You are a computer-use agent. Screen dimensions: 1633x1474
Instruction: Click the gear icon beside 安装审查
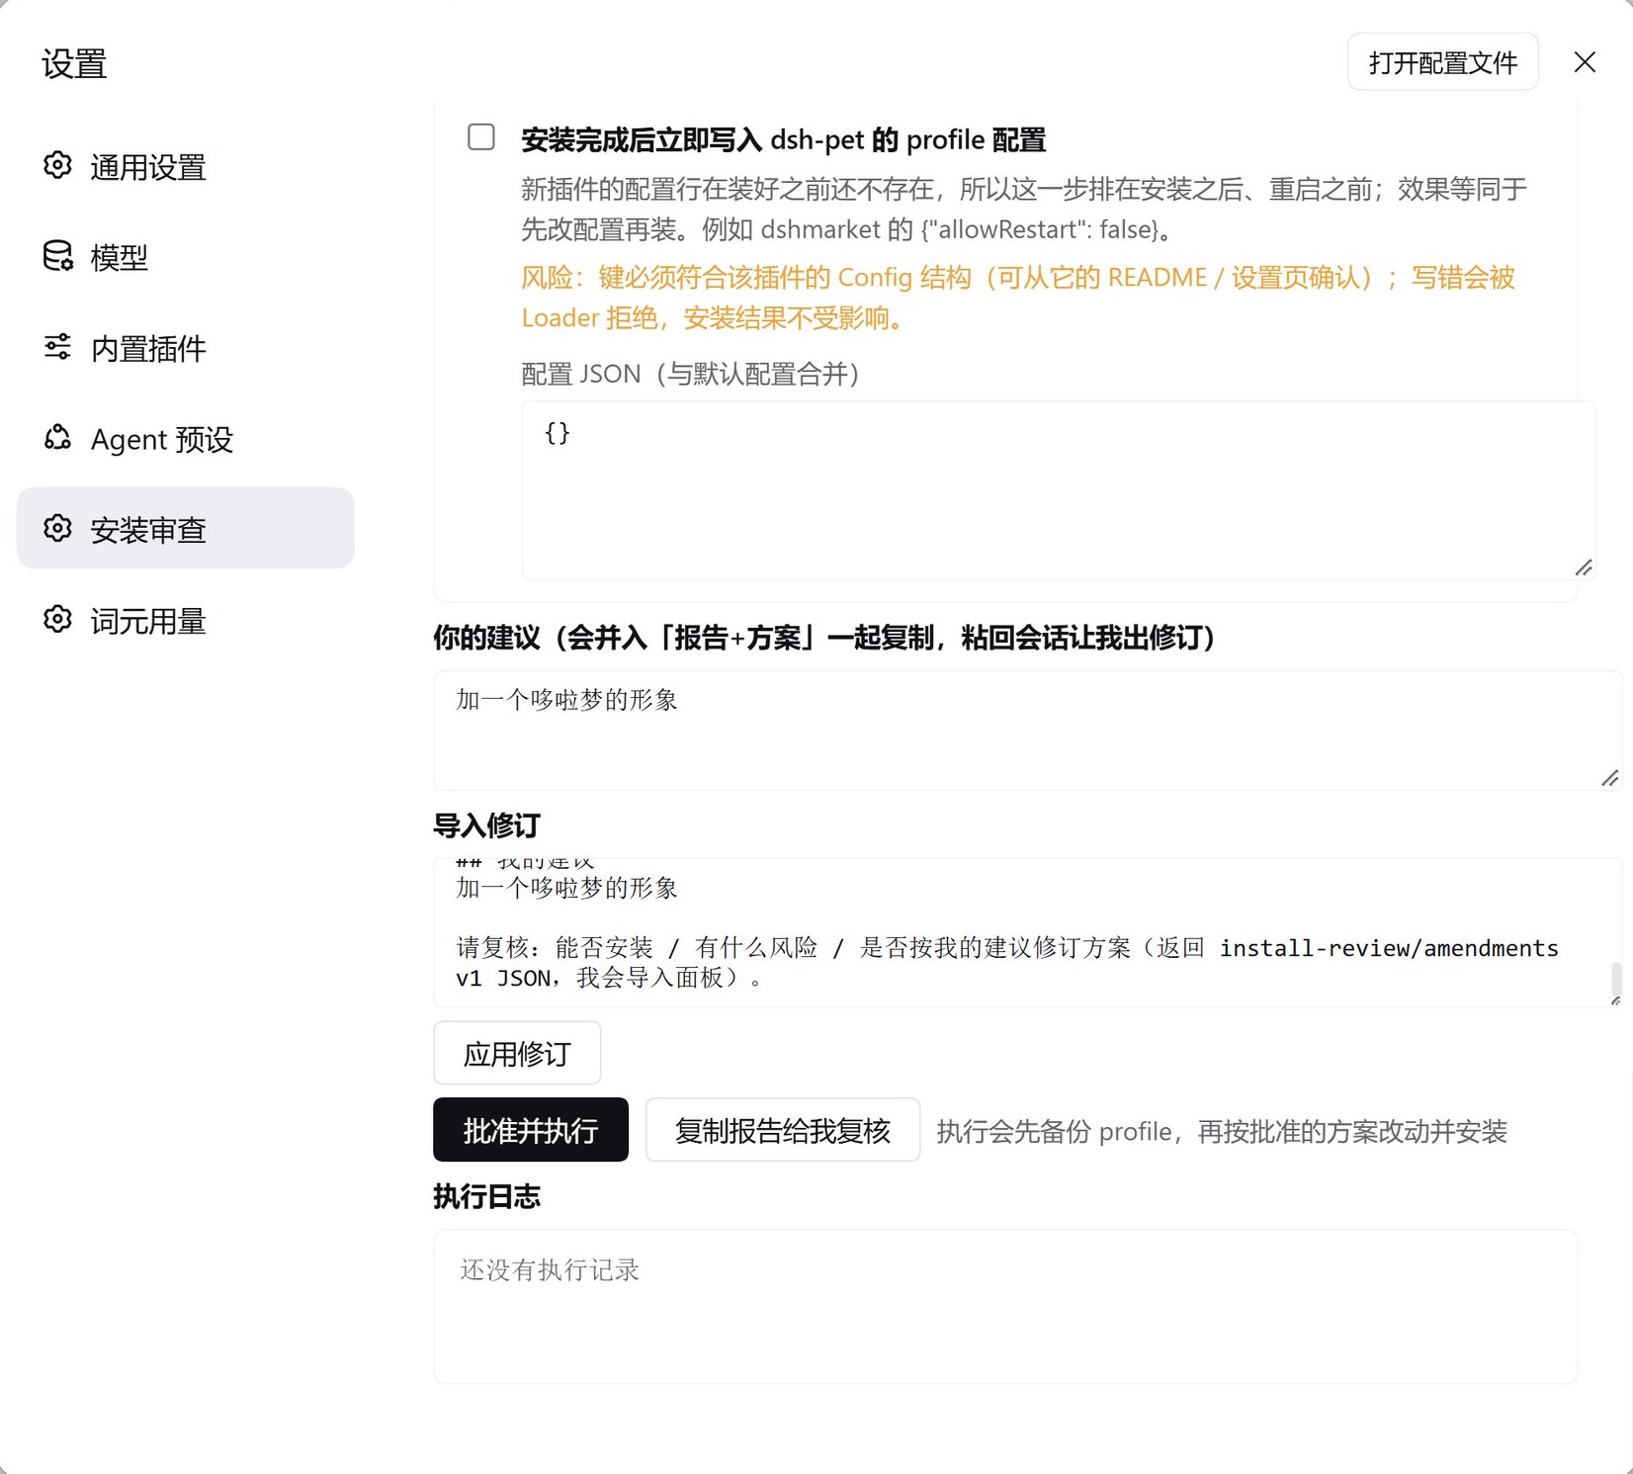57,529
